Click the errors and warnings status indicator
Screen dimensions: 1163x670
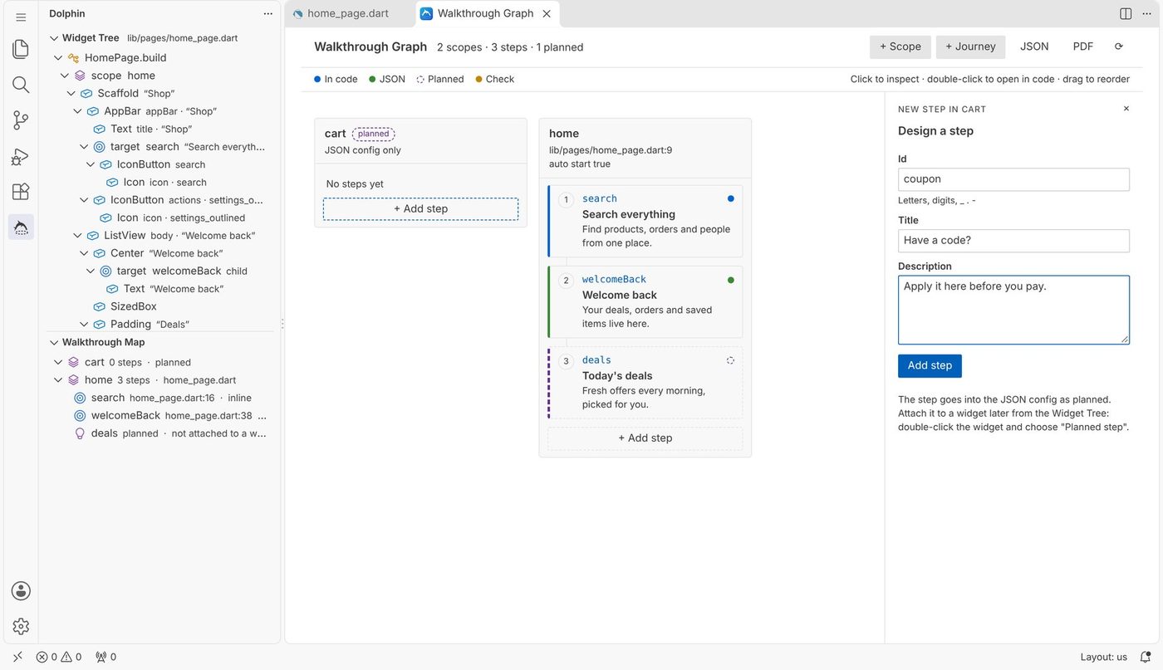59,657
